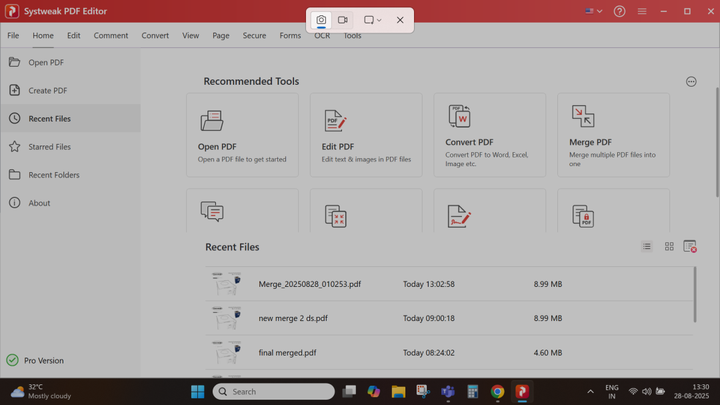This screenshot has width=720, height=405.
Task: Select video record mode in snipping bar
Action: point(343,20)
